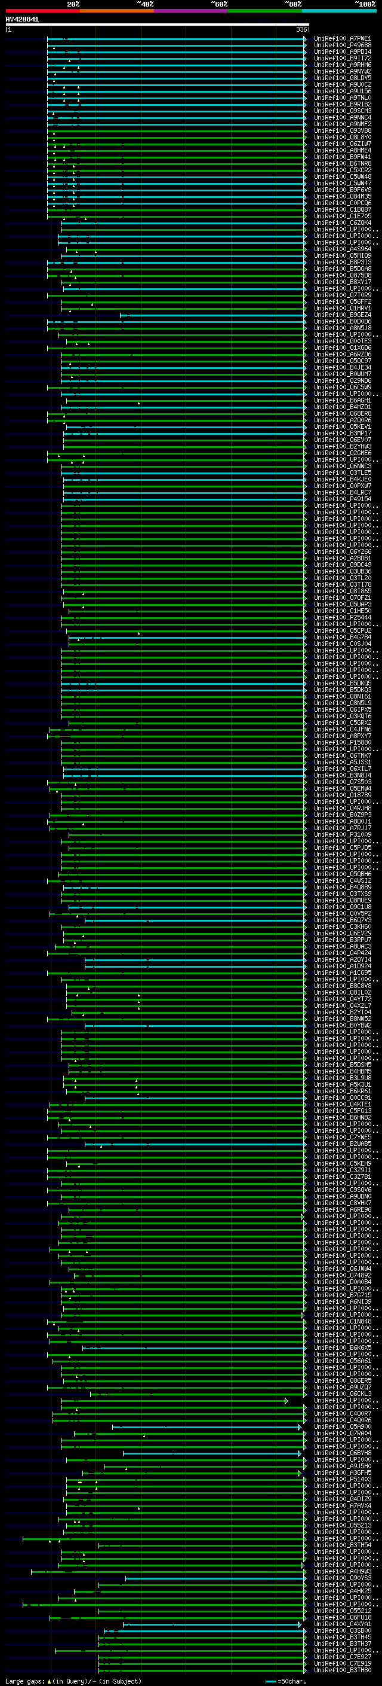
Task: Select label UniRef100_B5DGA8
Action: pos(342,269)
